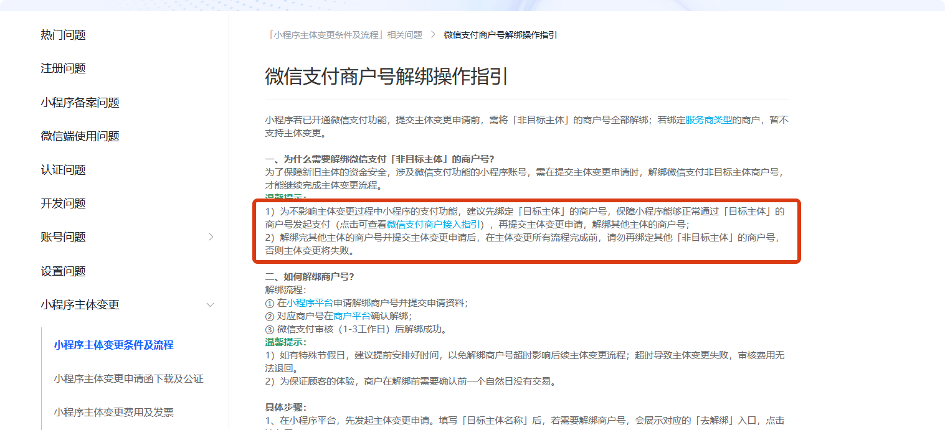Go back via 「小程序主体变更条件及流程」相关问题 breadcrumb
Screen dimensions: 945x430
(344, 35)
